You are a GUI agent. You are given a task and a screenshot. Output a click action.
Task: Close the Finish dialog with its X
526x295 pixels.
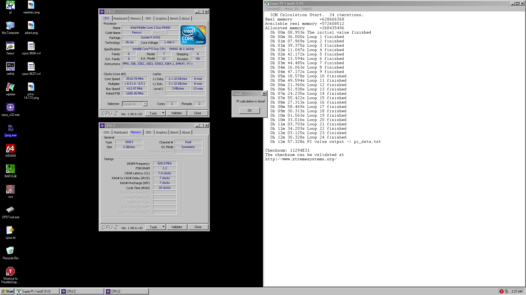[x=264, y=94]
